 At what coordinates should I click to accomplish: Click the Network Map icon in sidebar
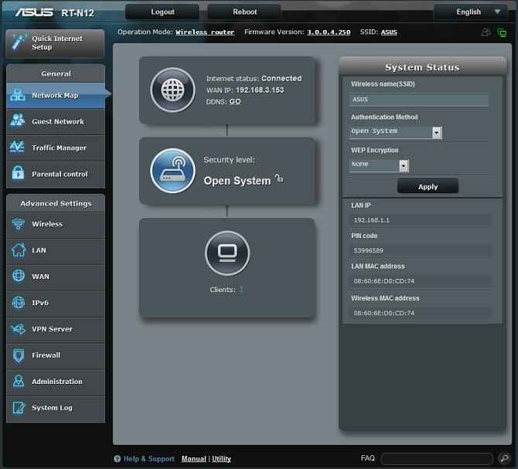tap(18, 95)
